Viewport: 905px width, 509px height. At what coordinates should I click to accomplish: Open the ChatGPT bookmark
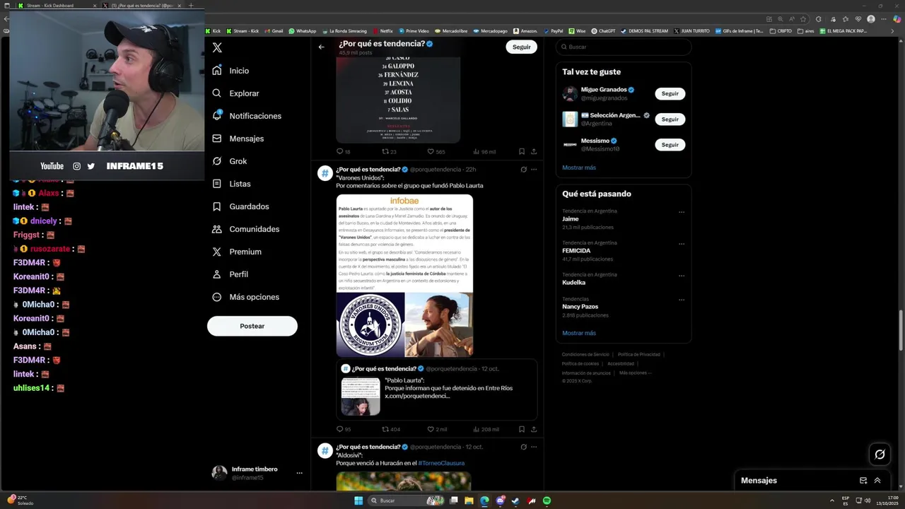click(603, 31)
